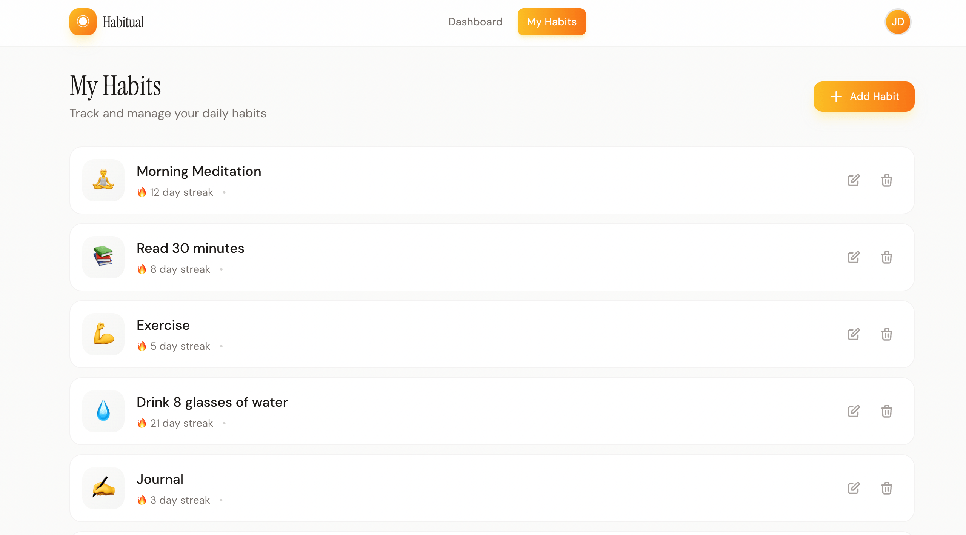Click the Journal habit title

click(160, 479)
